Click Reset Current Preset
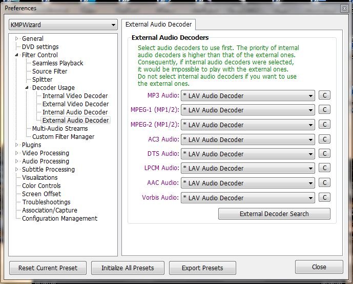This screenshot has height=284, width=353. click(48, 268)
